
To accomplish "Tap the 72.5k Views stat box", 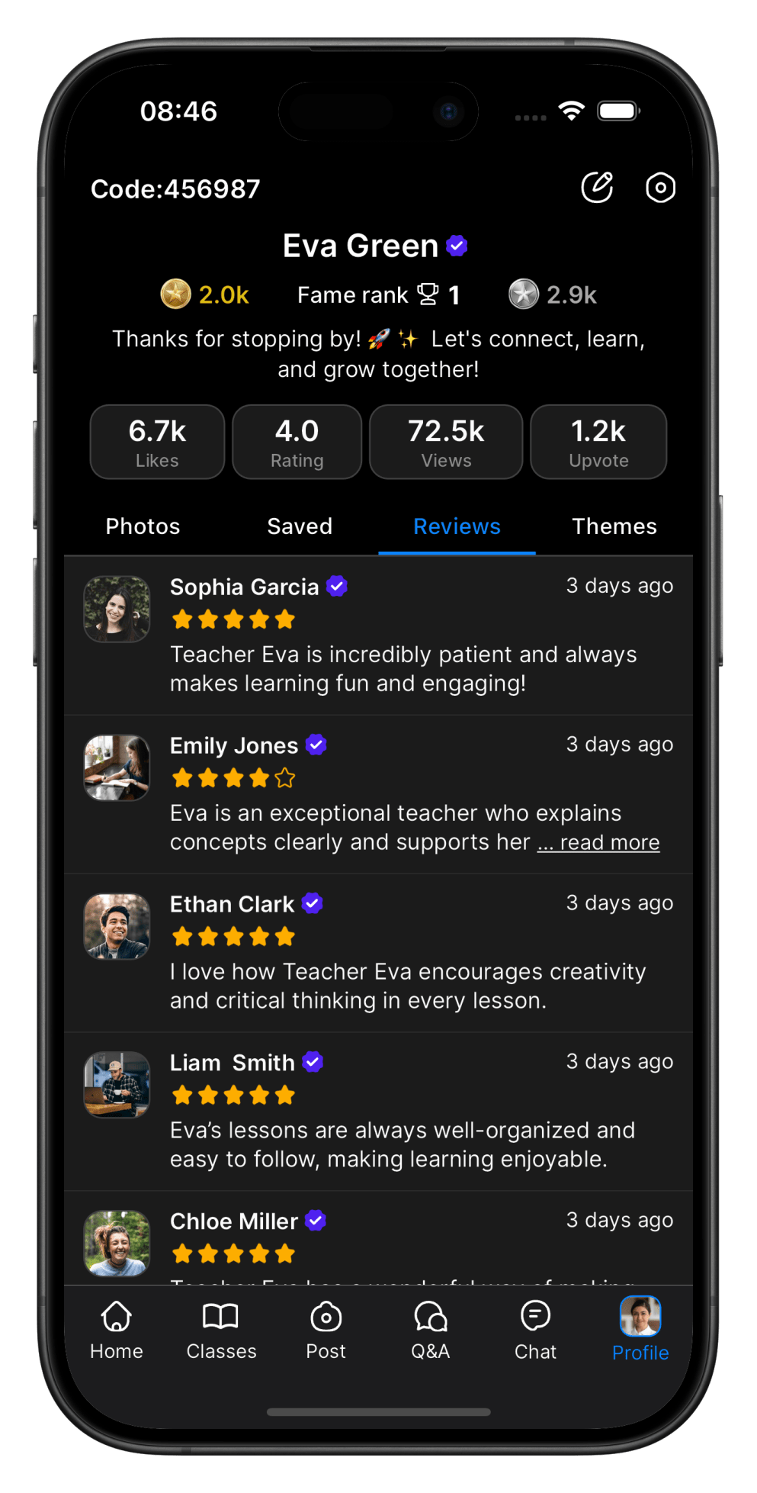I will [446, 442].
